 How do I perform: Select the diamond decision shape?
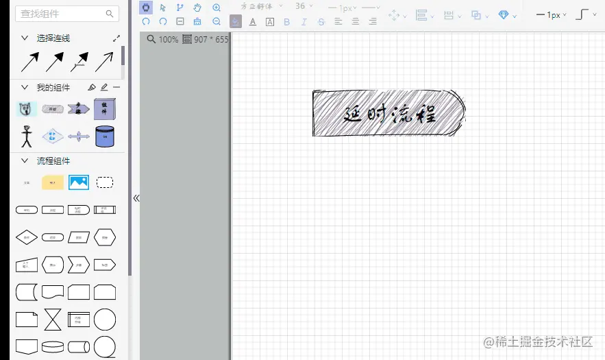point(27,237)
